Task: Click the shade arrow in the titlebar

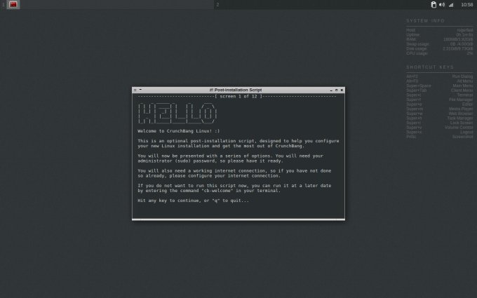Action: point(140,90)
